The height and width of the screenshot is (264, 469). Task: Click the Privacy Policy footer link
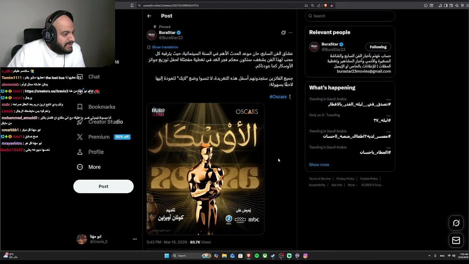tap(346, 179)
